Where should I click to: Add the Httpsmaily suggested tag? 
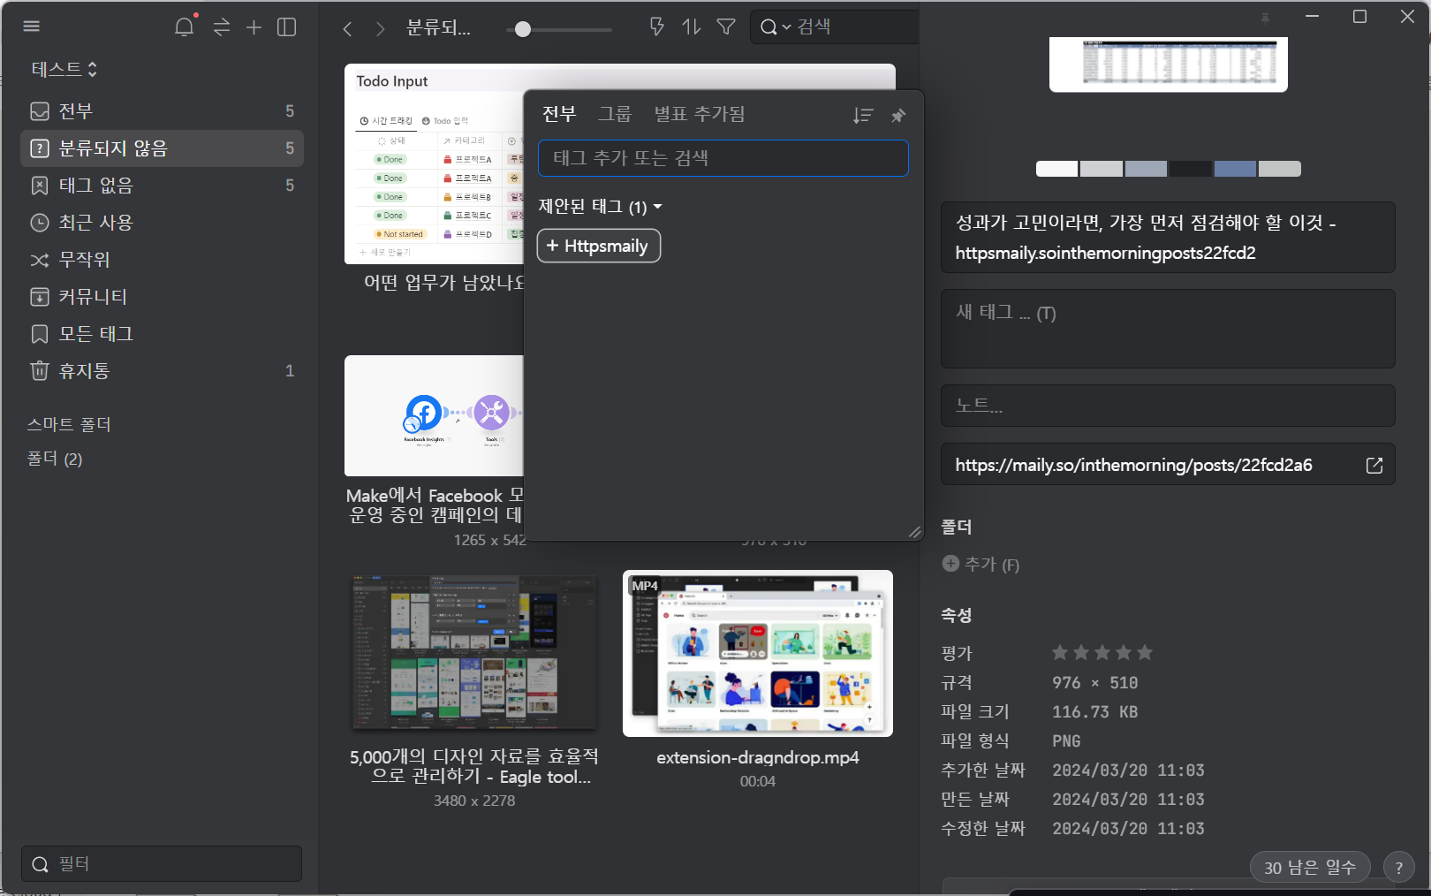tap(598, 246)
